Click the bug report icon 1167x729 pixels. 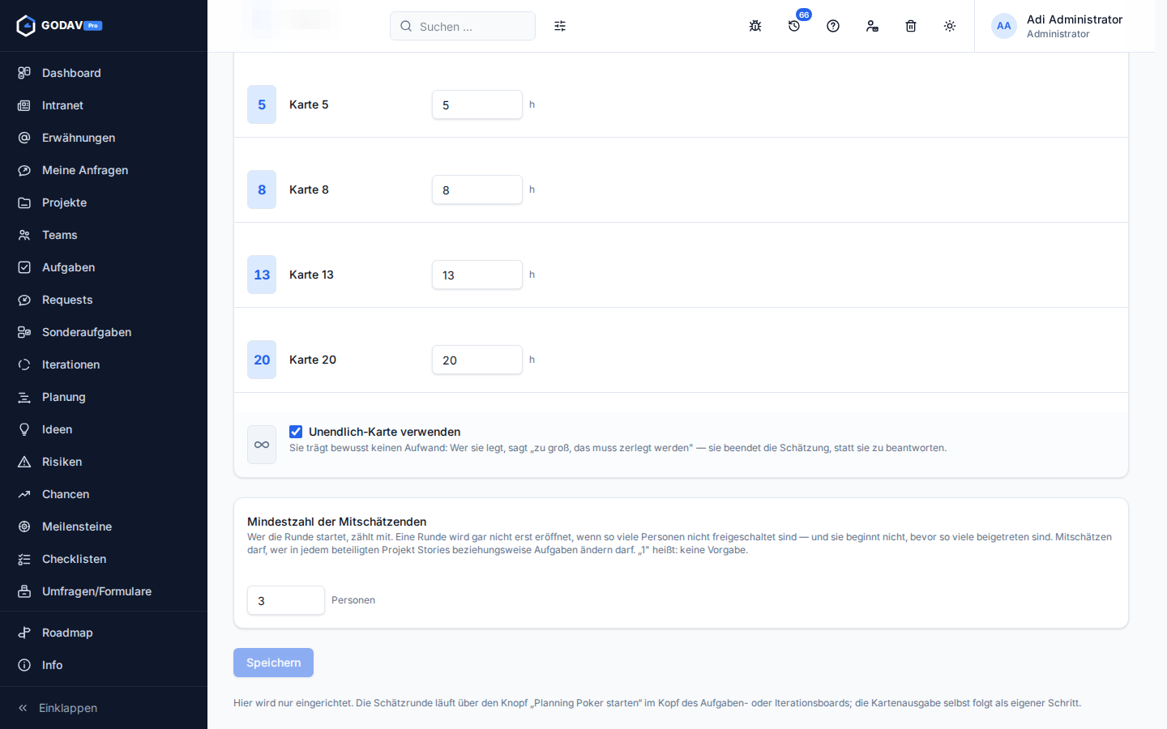[x=755, y=26]
